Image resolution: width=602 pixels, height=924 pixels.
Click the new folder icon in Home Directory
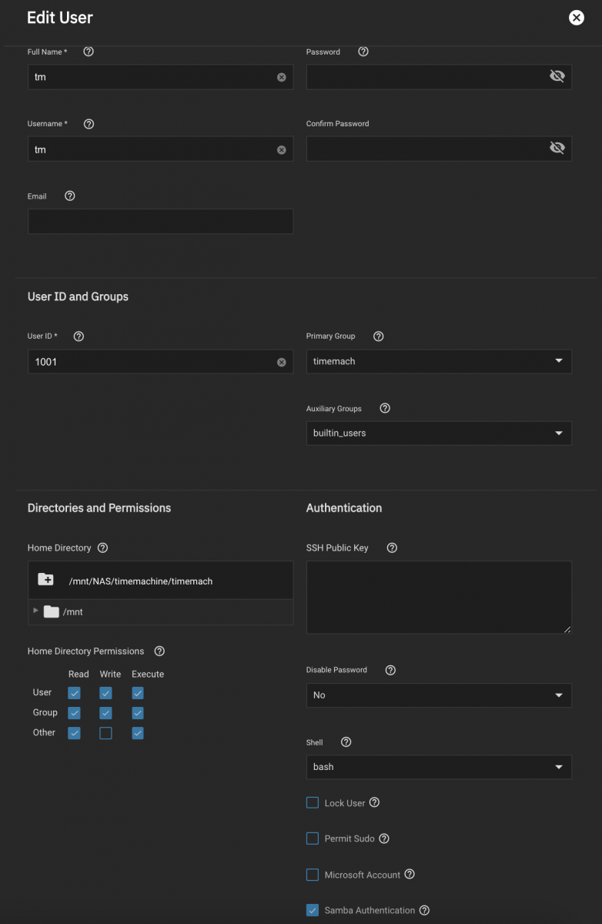(45, 580)
